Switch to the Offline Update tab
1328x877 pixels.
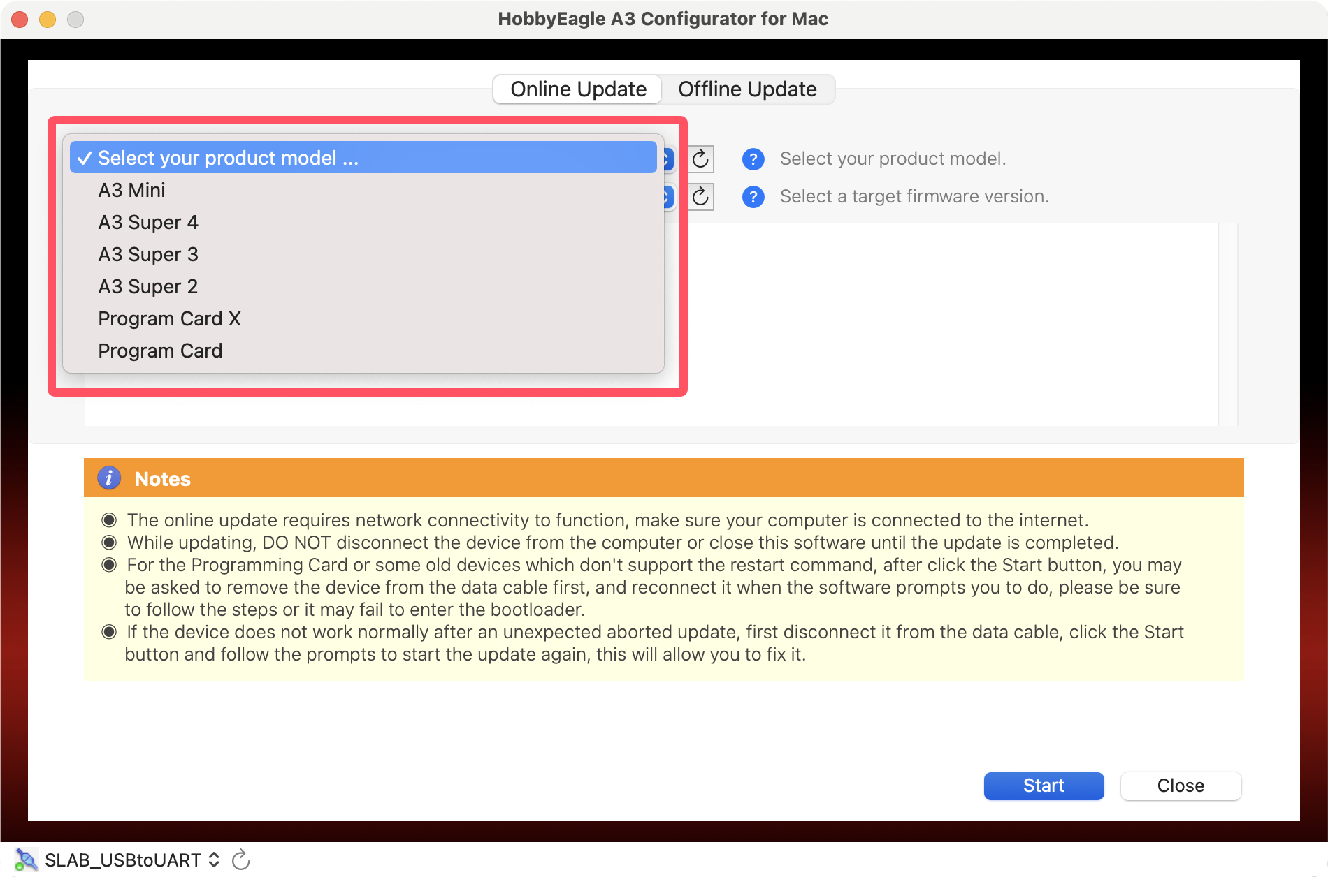747,89
